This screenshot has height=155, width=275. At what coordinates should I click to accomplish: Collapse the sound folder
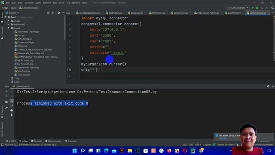pos(9,28)
